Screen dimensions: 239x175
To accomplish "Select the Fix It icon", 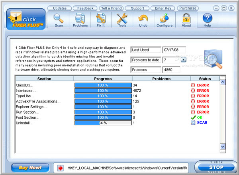I will [x=101, y=19].
